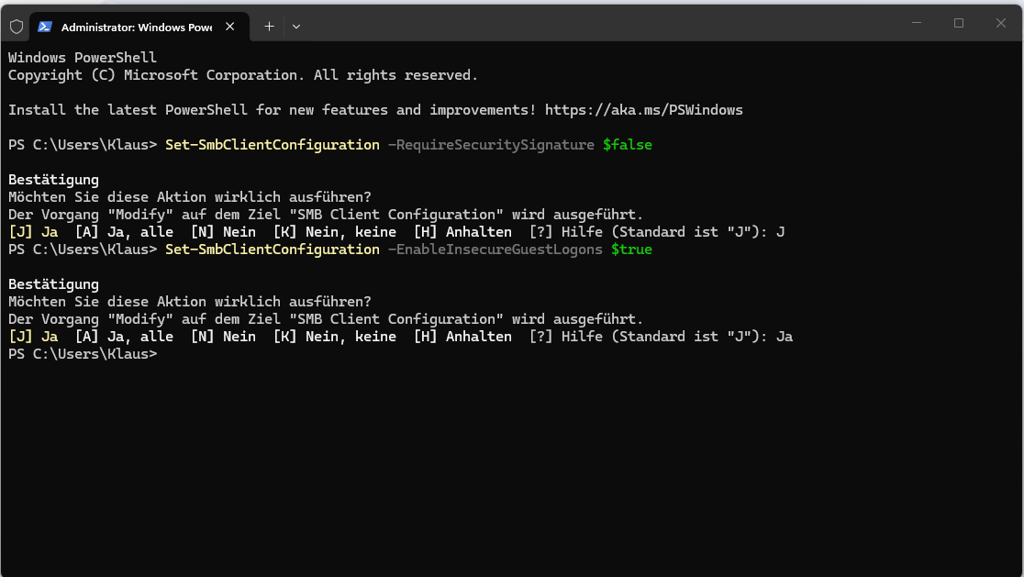This screenshot has height=577, width=1024.
Task: Click the text 'Windows PowerShell' header line
Action: click(x=83, y=58)
